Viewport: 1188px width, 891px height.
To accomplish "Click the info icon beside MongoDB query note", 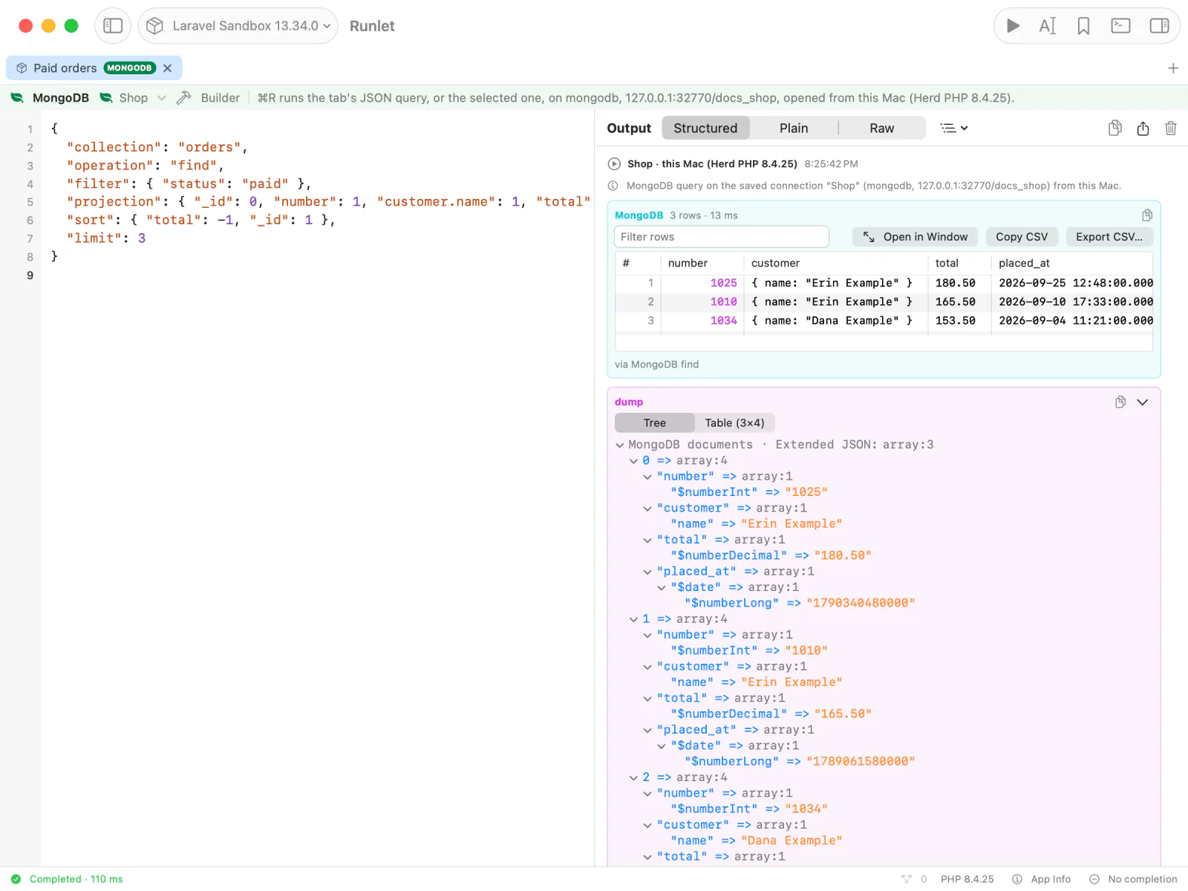I will (613, 186).
